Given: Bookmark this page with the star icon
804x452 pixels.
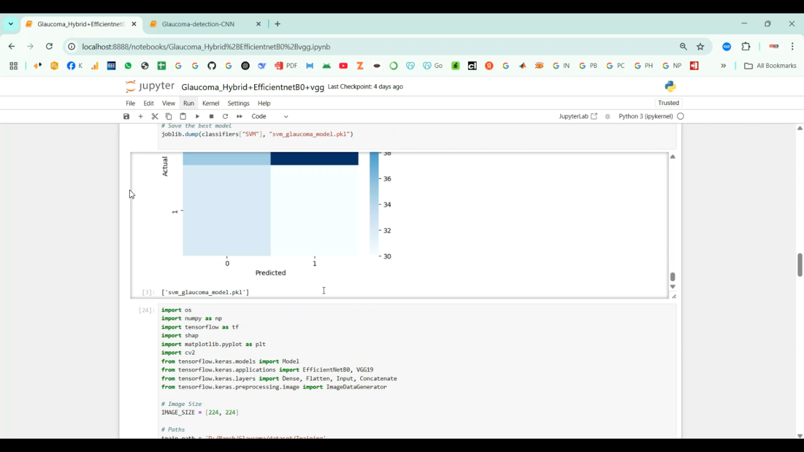Looking at the screenshot, I should (701, 47).
